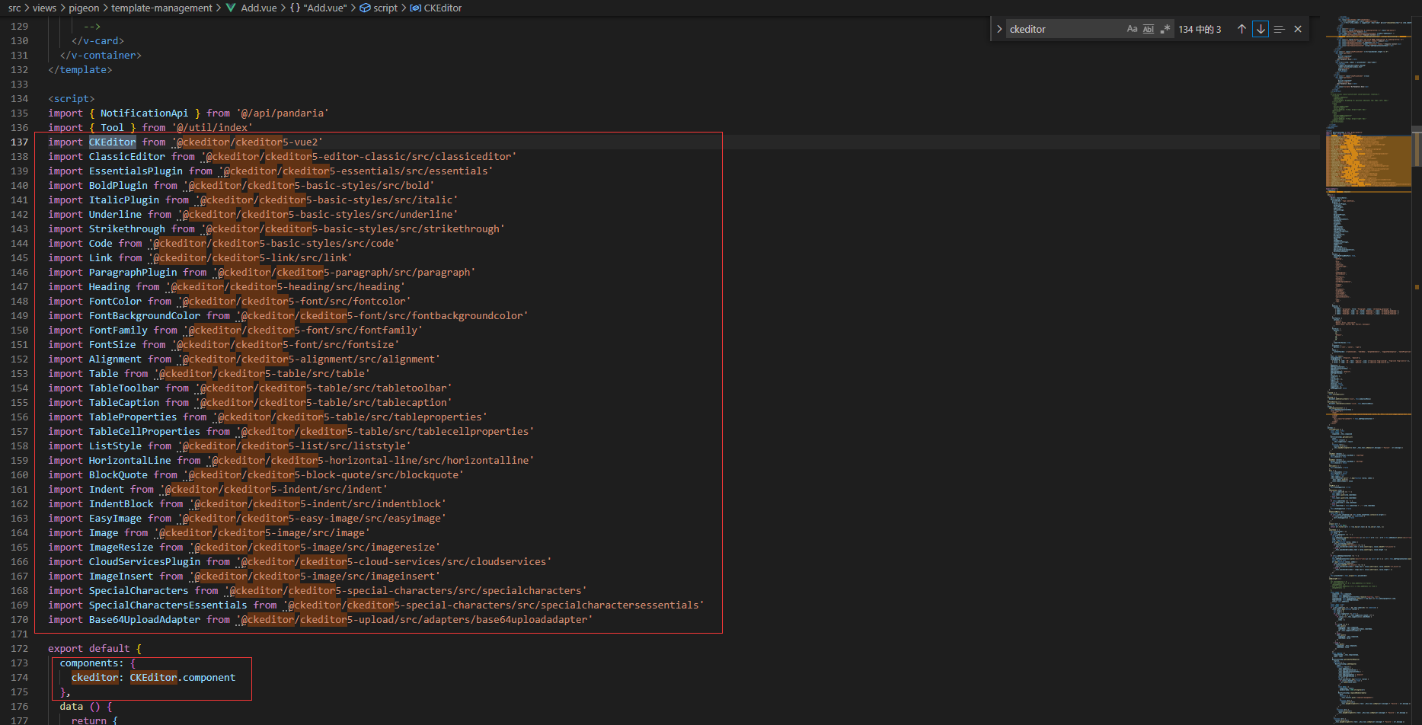
Task: Click 'Strikethrough' import name
Action: click(x=127, y=228)
